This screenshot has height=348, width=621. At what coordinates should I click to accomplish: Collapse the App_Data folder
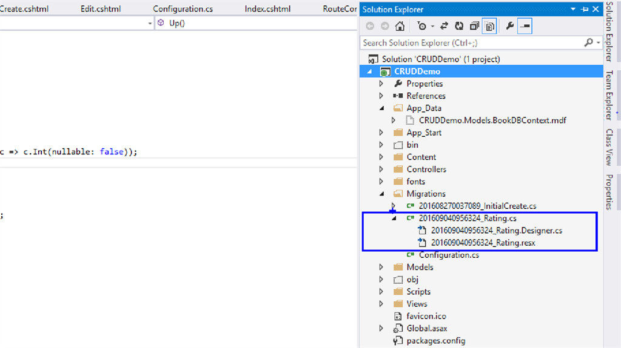pos(382,108)
